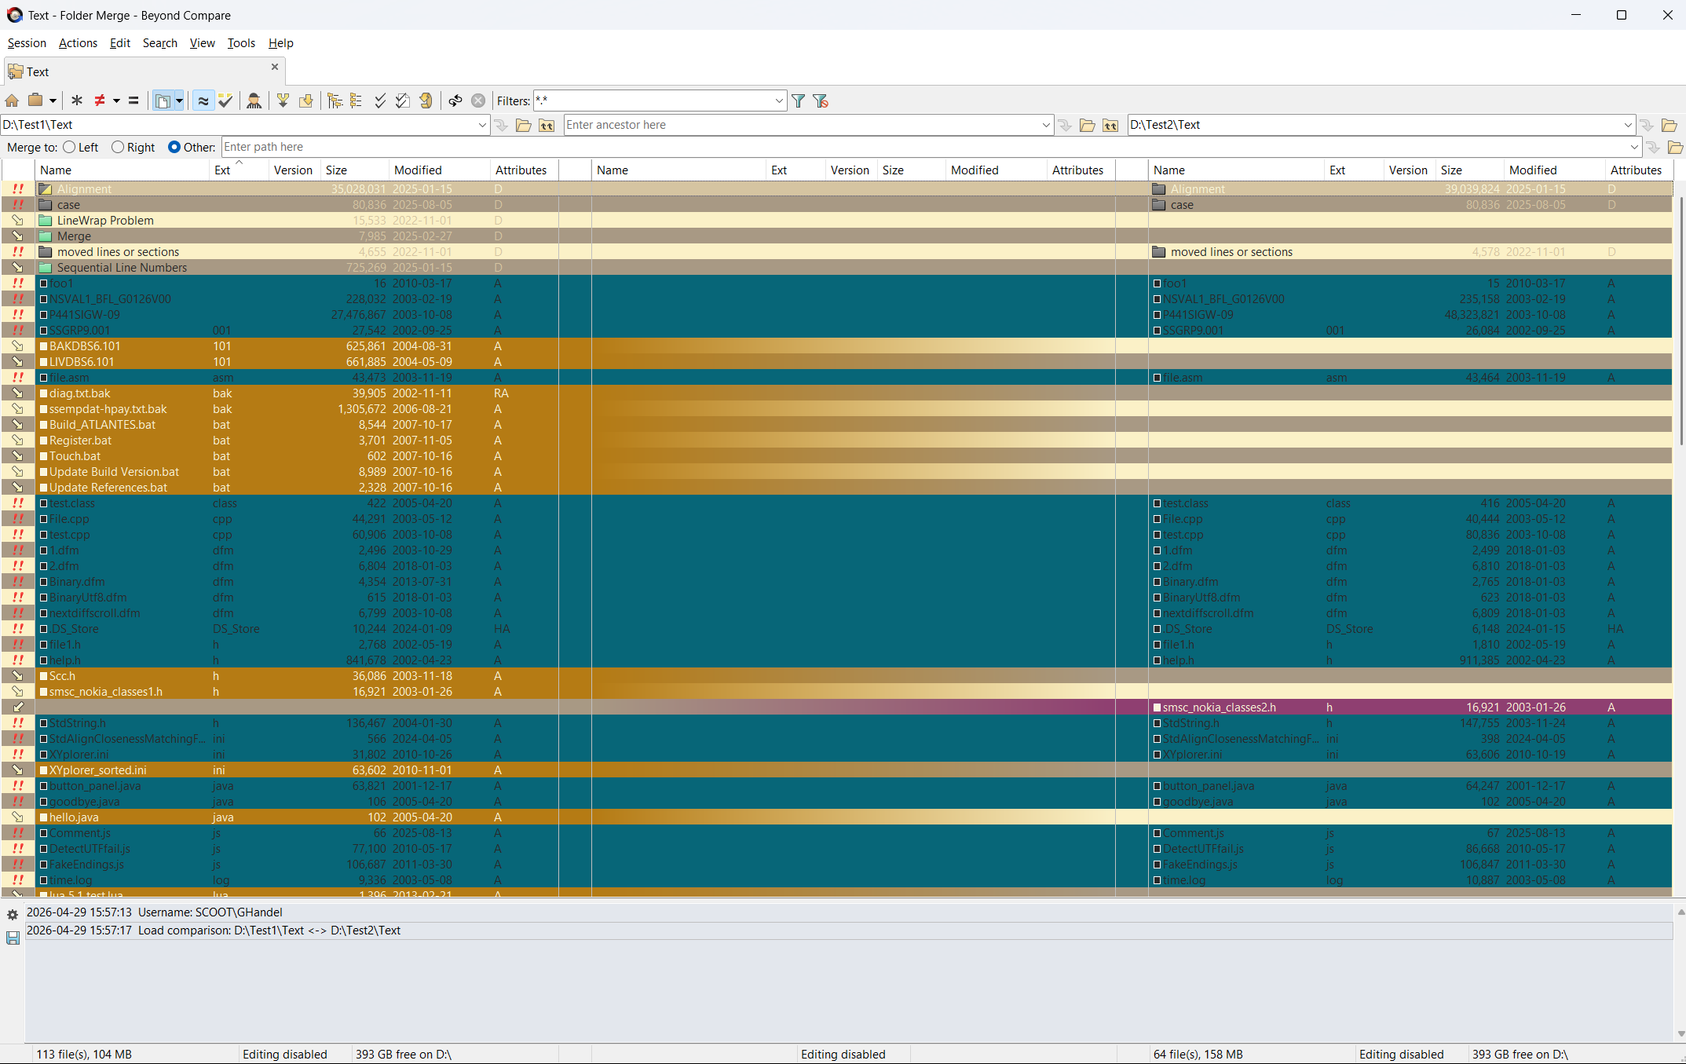Screen dimensions: 1686x1064
Task: Click up-one-level icon beside left path
Action: [547, 125]
